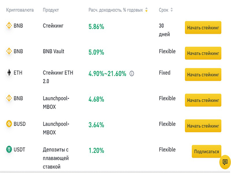Click the Продукт column header
The width and height of the screenshot is (231, 173).
coord(51,10)
